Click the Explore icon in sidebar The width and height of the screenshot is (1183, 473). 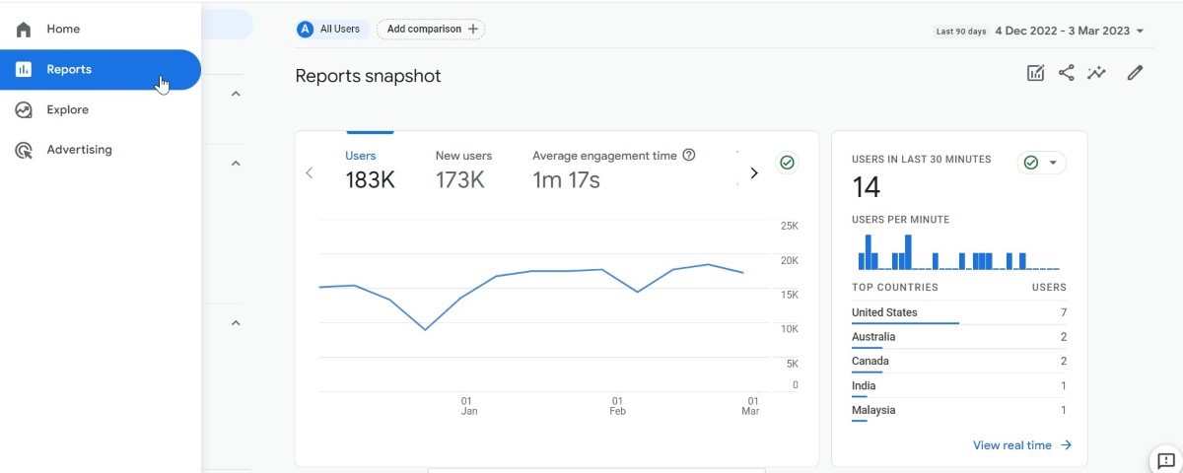tap(24, 110)
